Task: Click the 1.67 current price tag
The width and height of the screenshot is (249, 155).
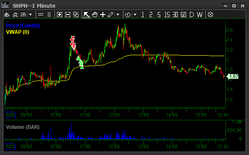Action: click(232, 77)
